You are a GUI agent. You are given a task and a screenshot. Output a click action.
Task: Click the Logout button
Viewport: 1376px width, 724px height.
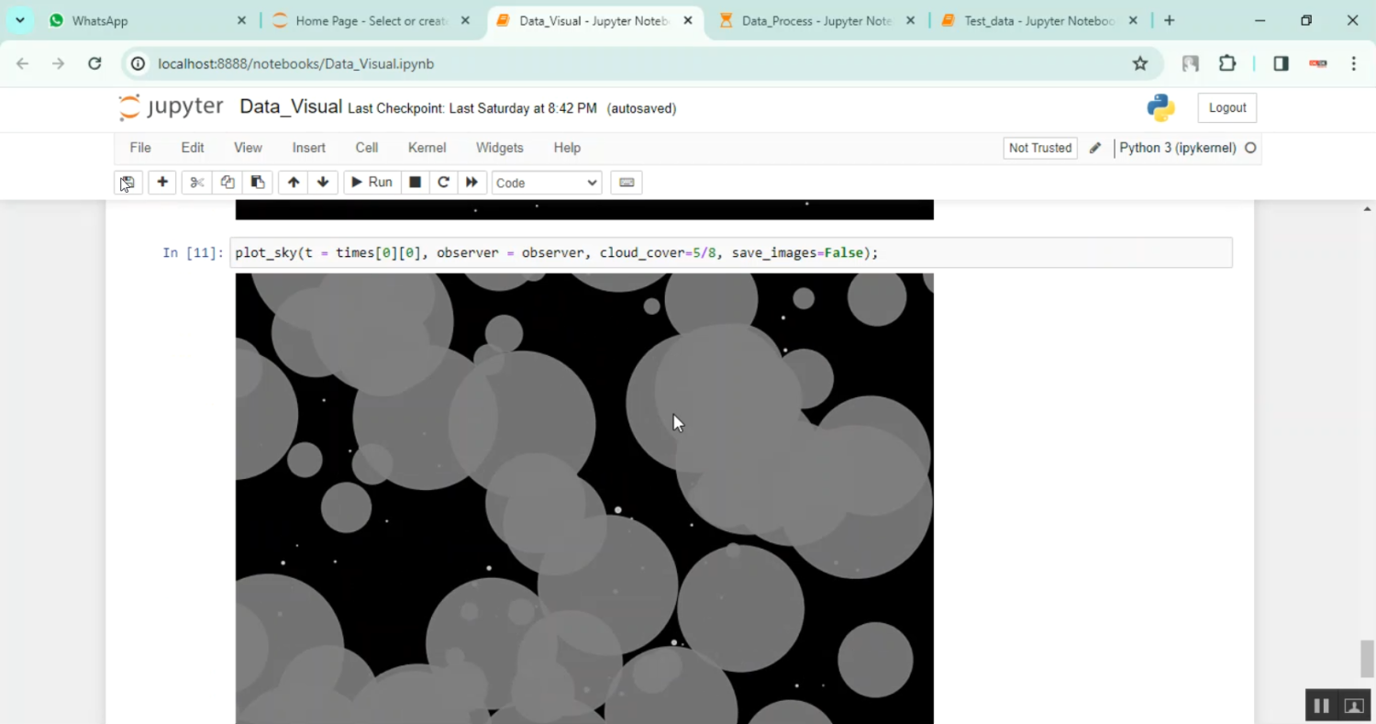tap(1226, 107)
